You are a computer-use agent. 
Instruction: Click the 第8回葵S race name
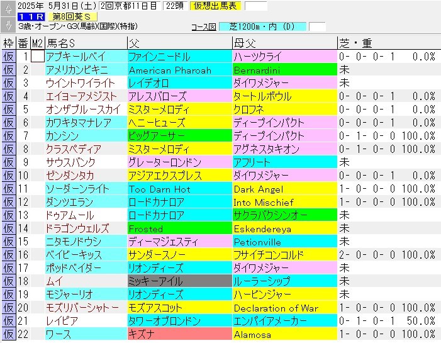coord(72,16)
